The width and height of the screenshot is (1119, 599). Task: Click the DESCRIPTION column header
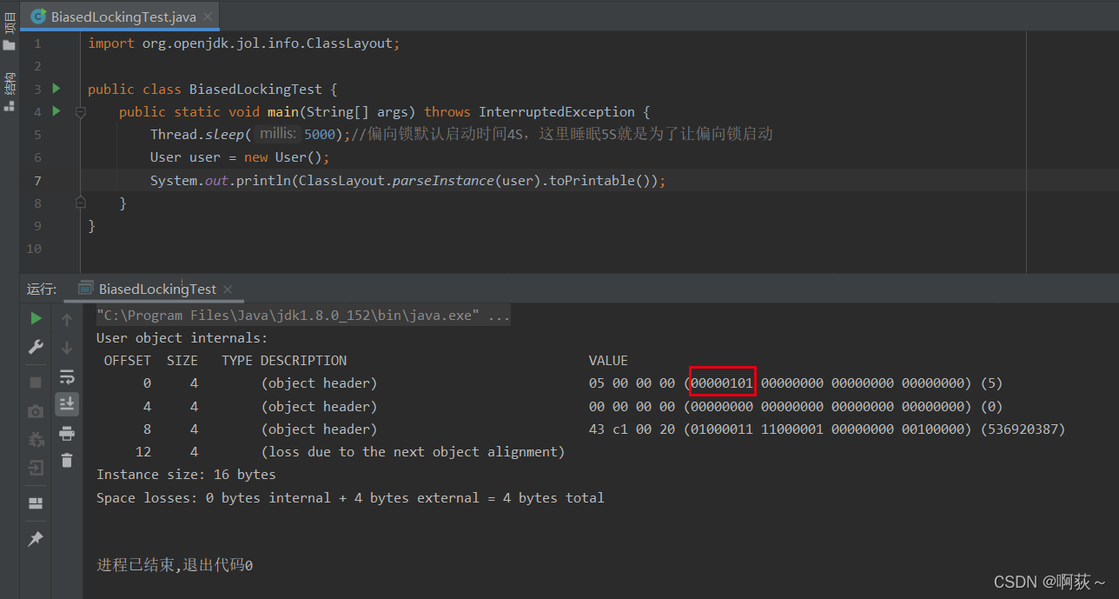pyautogui.click(x=303, y=361)
